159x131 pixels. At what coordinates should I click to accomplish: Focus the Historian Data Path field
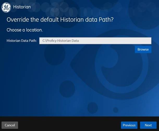(95, 41)
